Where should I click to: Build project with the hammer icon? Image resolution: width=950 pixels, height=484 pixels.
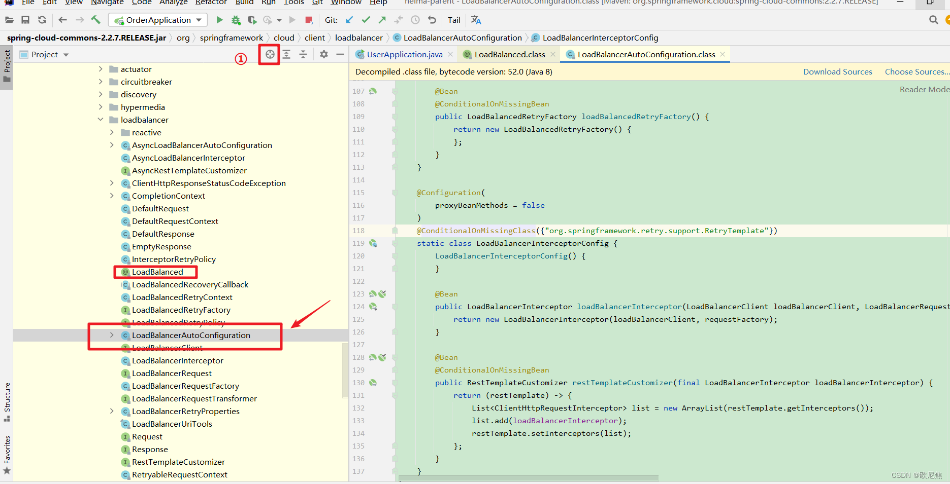[x=95, y=20]
